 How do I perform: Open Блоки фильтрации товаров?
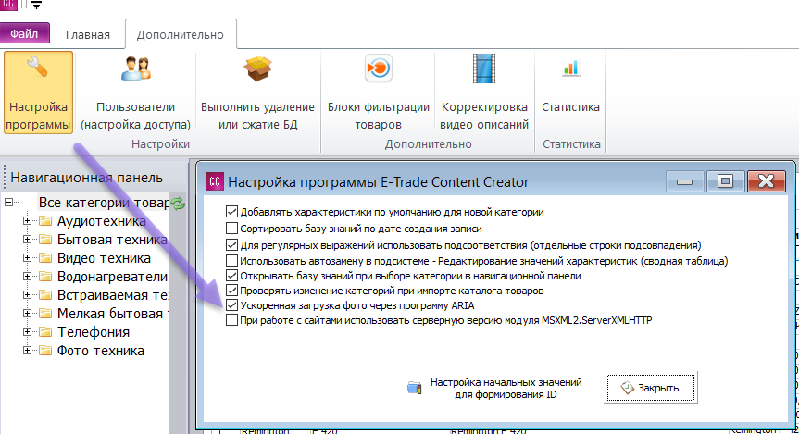pos(378,93)
